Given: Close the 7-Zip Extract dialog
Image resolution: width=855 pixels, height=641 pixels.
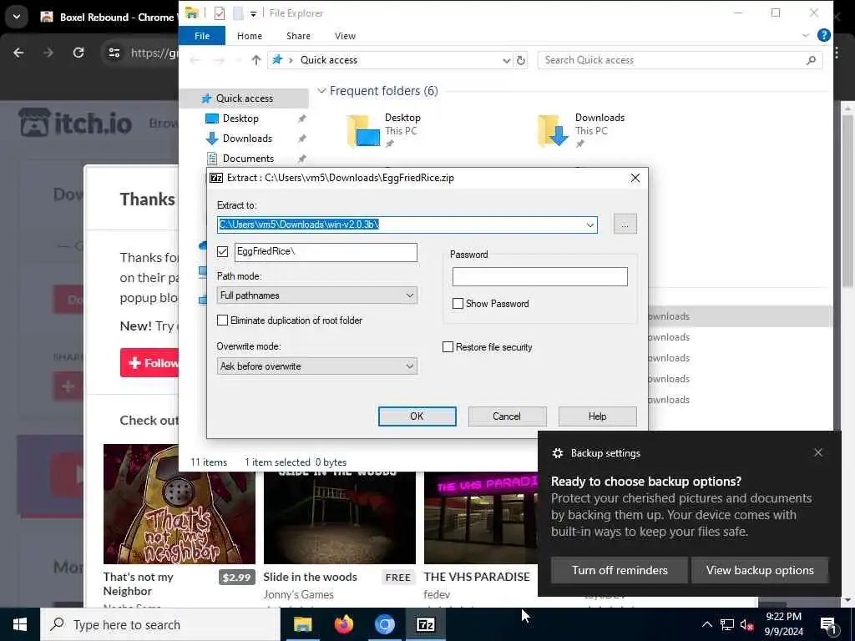Looking at the screenshot, I should click(635, 179).
